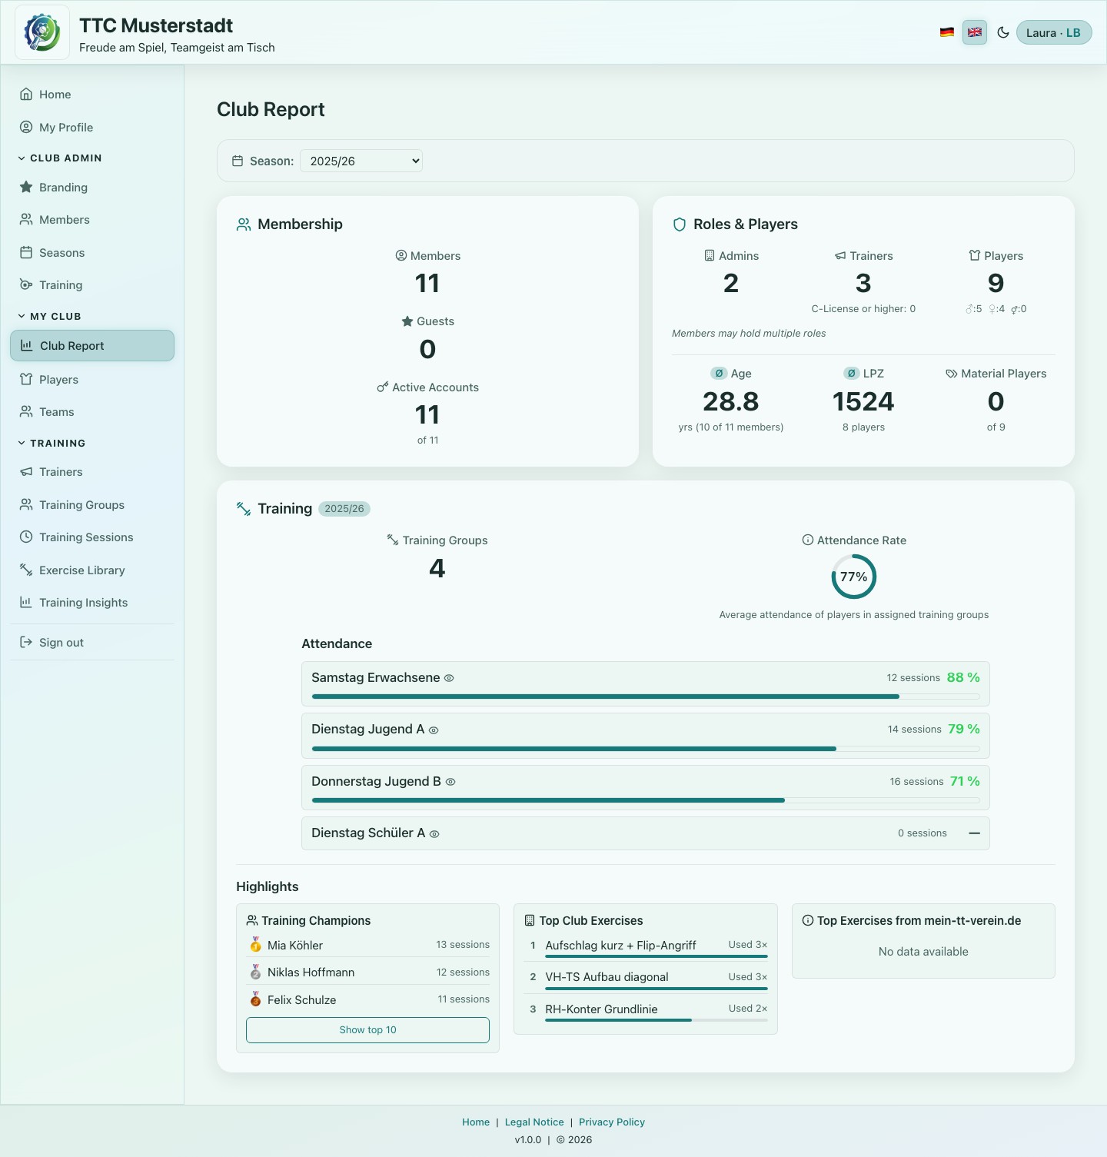Click the dumbbell icon in Training heading

coord(244,509)
